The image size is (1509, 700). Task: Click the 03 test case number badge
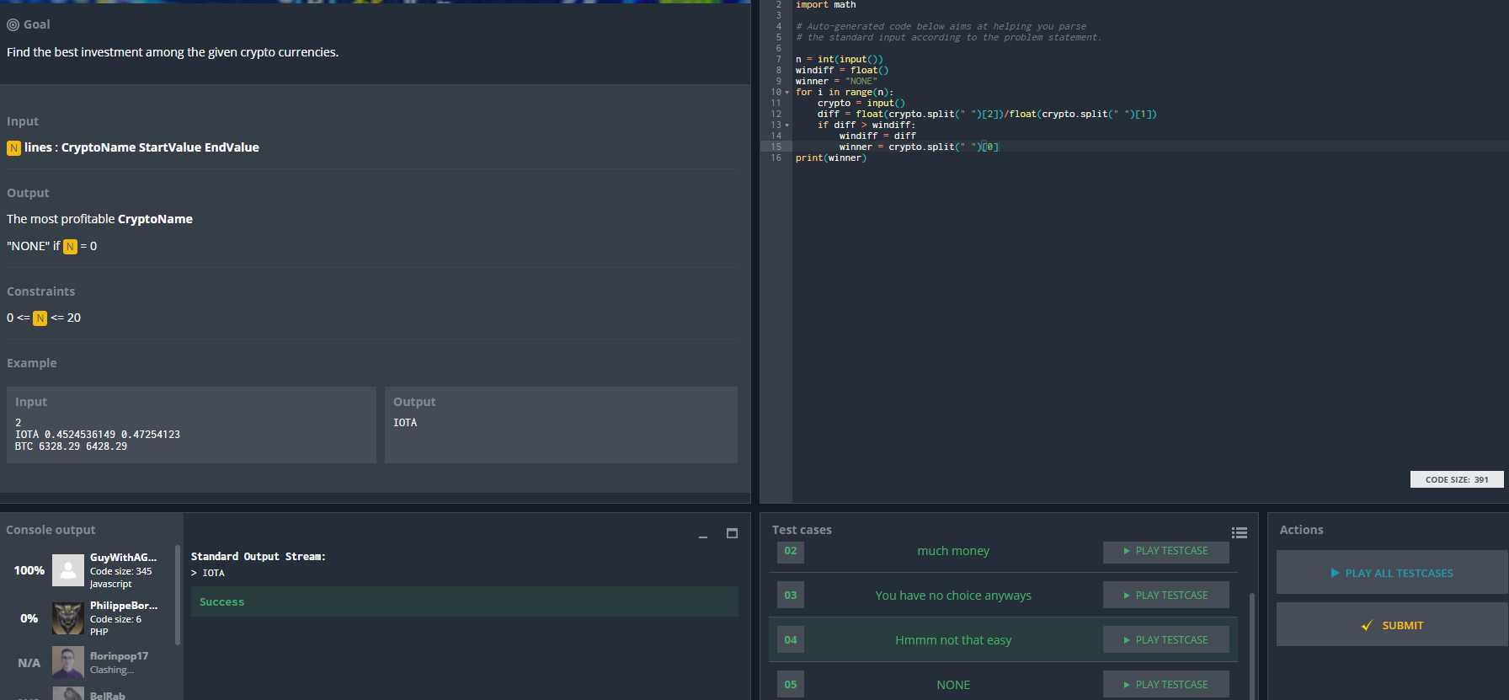click(790, 595)
